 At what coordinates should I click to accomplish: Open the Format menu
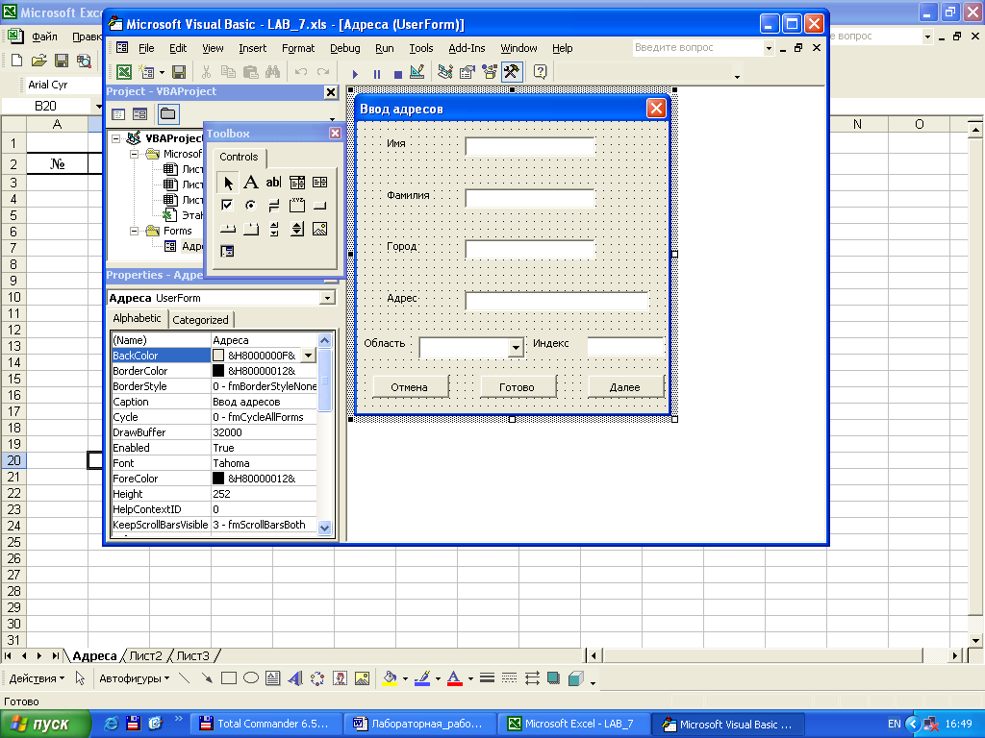point(298,48)
